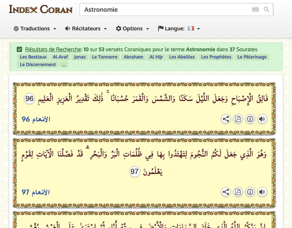This screenshot has height=228, width=292.
Task: Share verse 97 using the share icon
Action: point(226,192)
